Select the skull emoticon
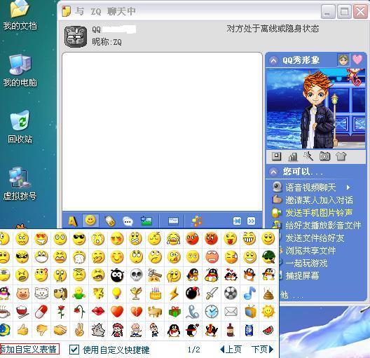The image size is (370, 358). tap(136, 275)
